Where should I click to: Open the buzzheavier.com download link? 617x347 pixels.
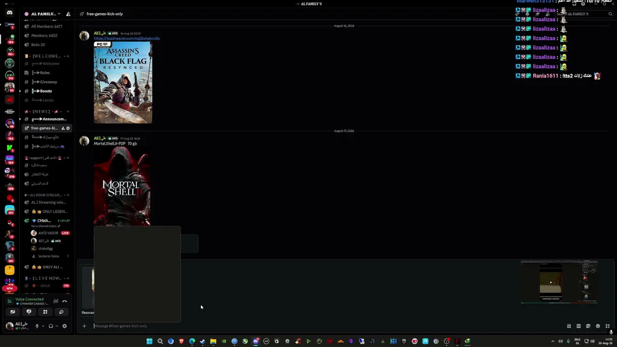click(x=127, y=39)
